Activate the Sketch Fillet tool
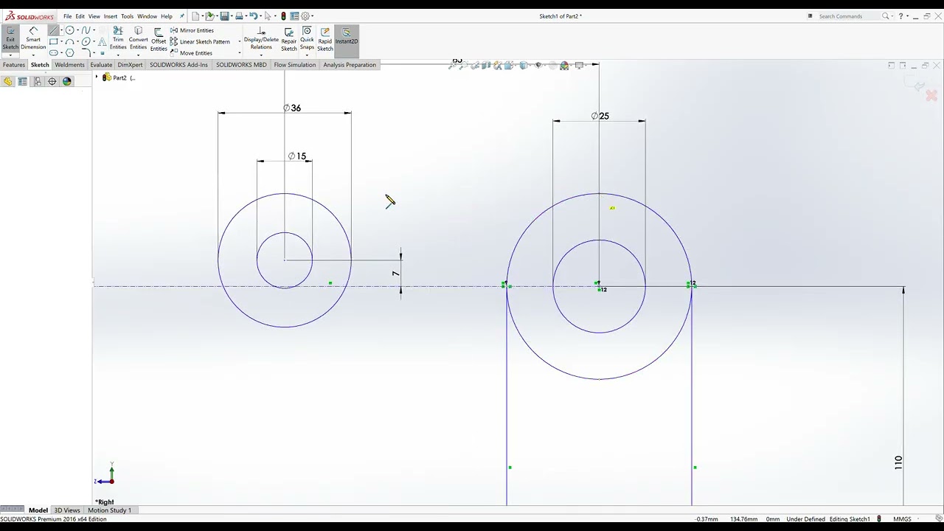Image resolution: width=944 pixels, height=531 pixels. (86, 53)
